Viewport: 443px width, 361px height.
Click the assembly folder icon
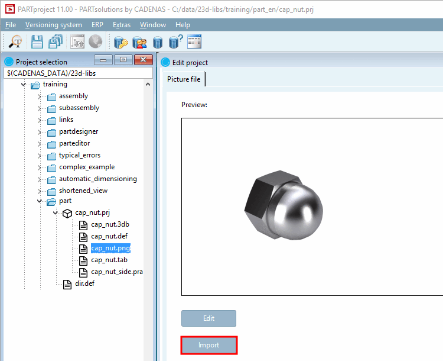[52, 97]
